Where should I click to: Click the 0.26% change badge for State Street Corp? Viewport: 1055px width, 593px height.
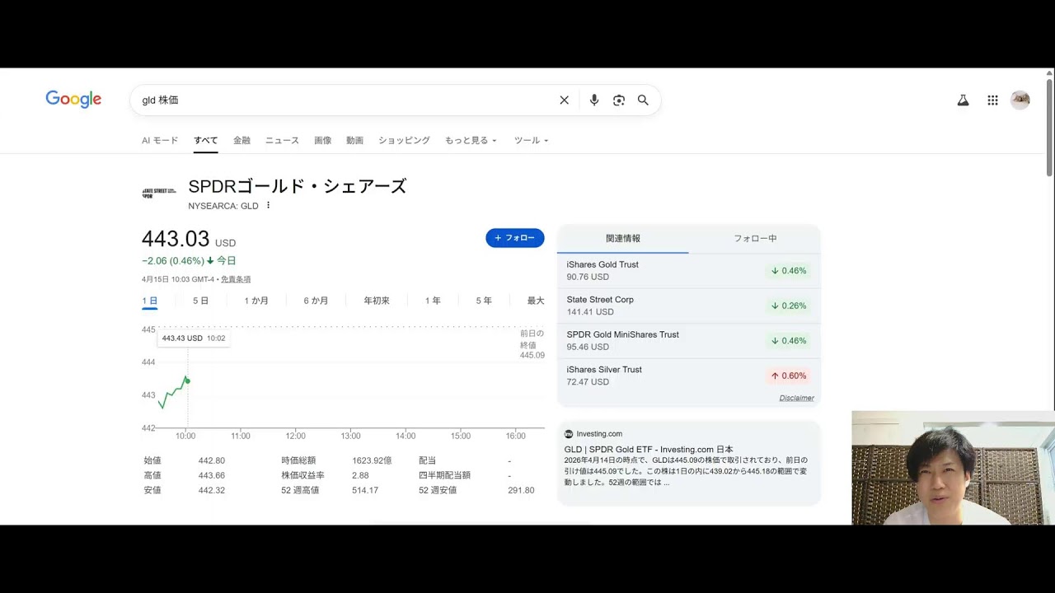point(789,306)
